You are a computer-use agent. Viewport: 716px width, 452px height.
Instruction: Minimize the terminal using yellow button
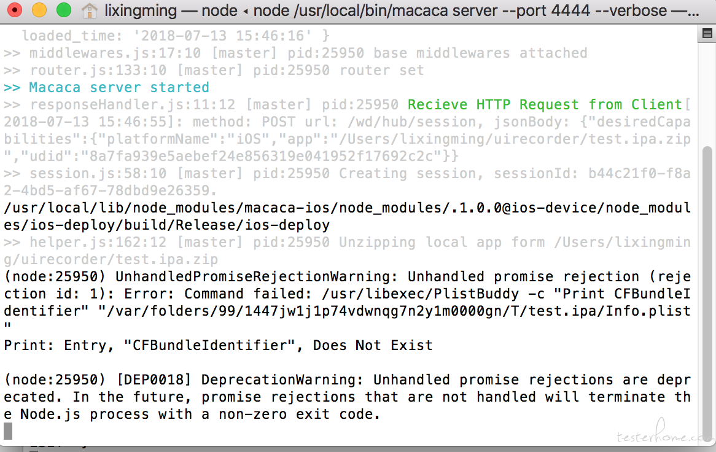pyautogui.click(x=39, y=10)
